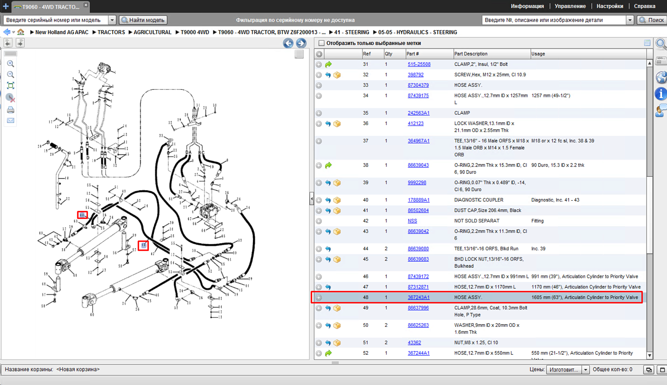The height and width of the screenshot is (385, 667).
Task: Click the part number or description search field
Action: (554, 20)
